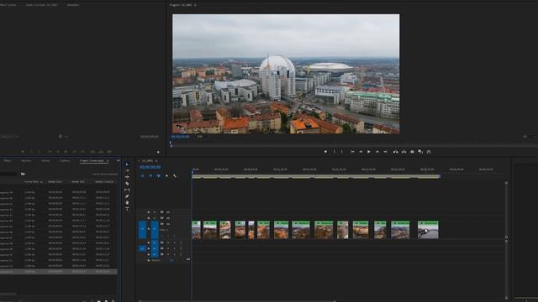Image resolution: width=538 pixels, height=302 pixels.
Task: Step back one frame in Program monitor
Action: (x=361, y=152)
